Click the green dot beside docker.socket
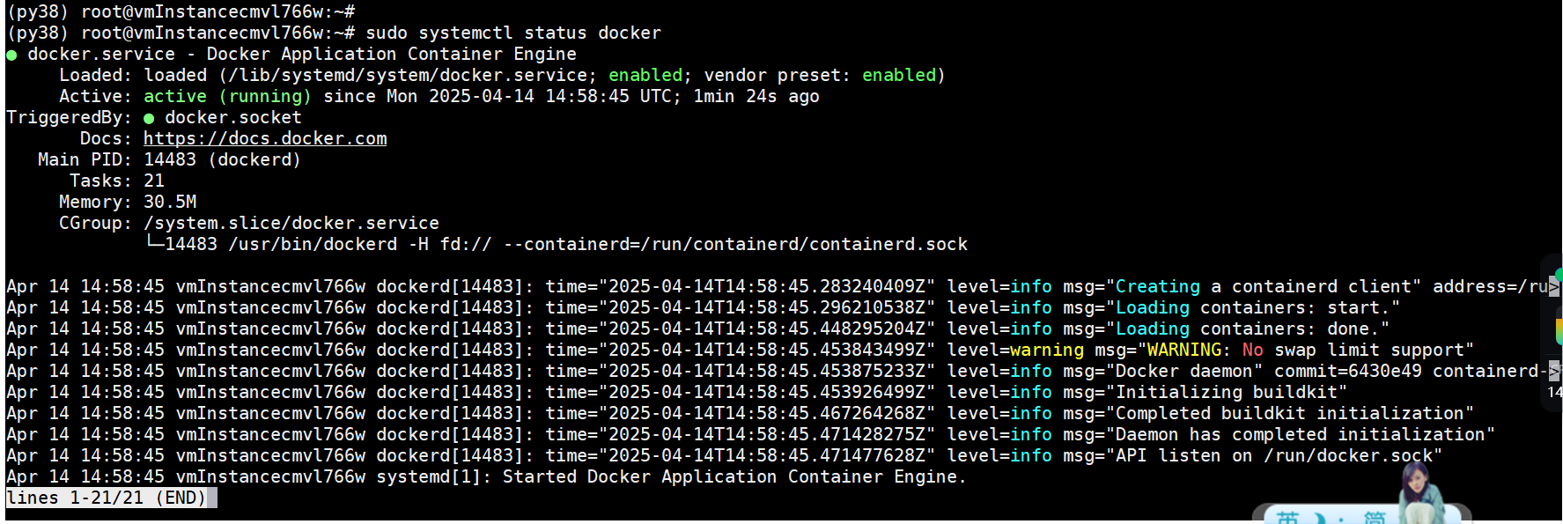The width and height of the screenshot is (1563, 524). [x=149, y=118]
